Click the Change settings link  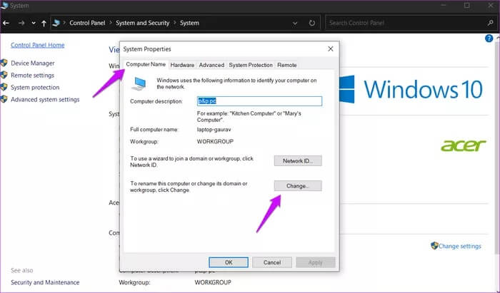pyautogui.click(x=459, y=246)
